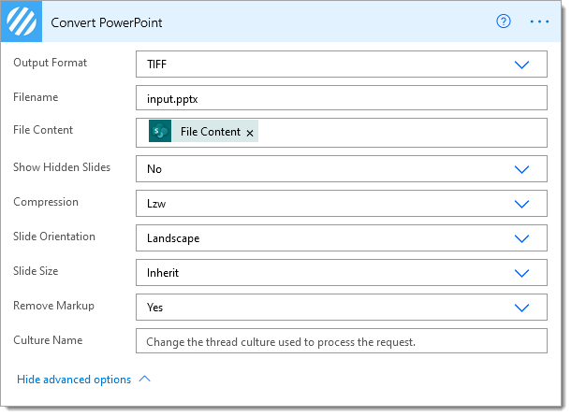The height and width of the screenshot is (416, 571).
Task: Open the help question mark icon
Action: click(504, 22)
